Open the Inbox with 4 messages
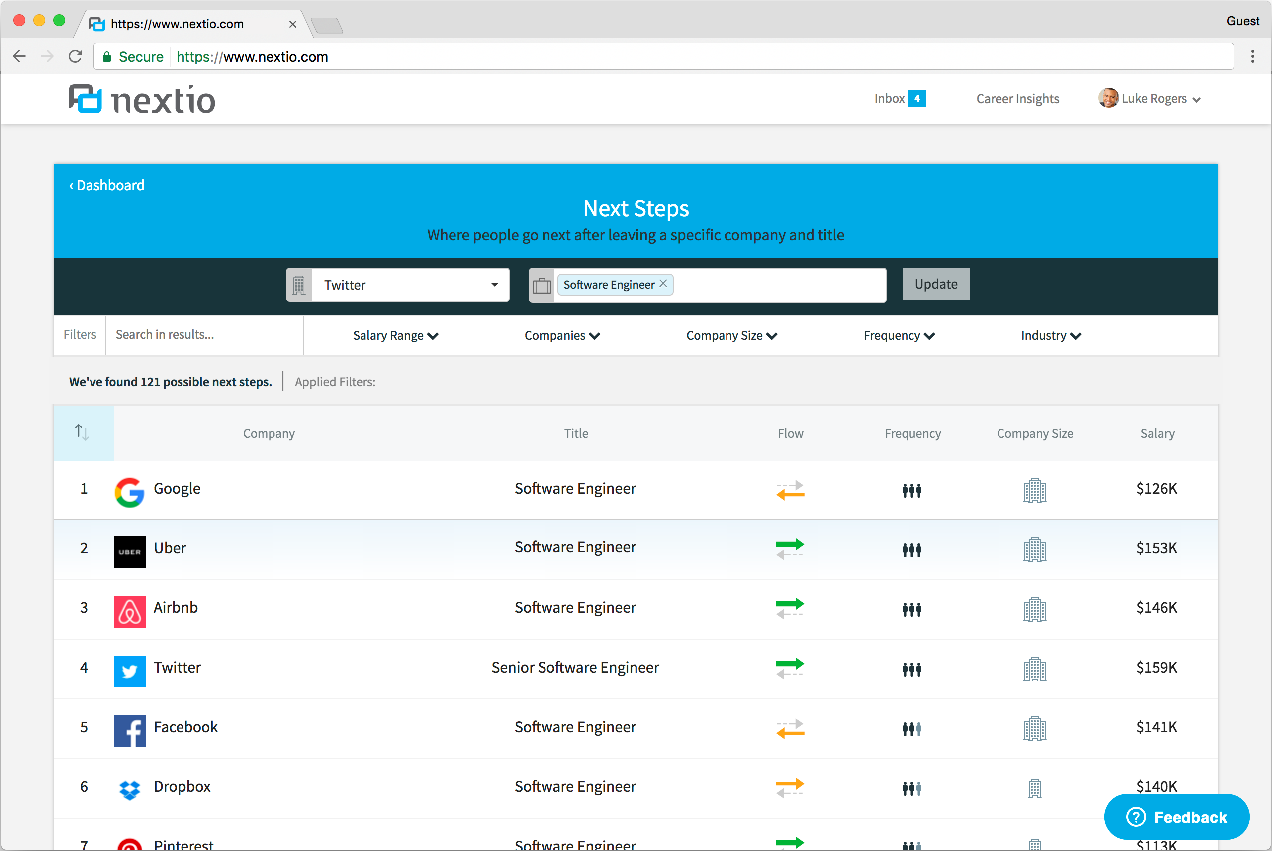The image size is (1272, 851). point(899,99)
